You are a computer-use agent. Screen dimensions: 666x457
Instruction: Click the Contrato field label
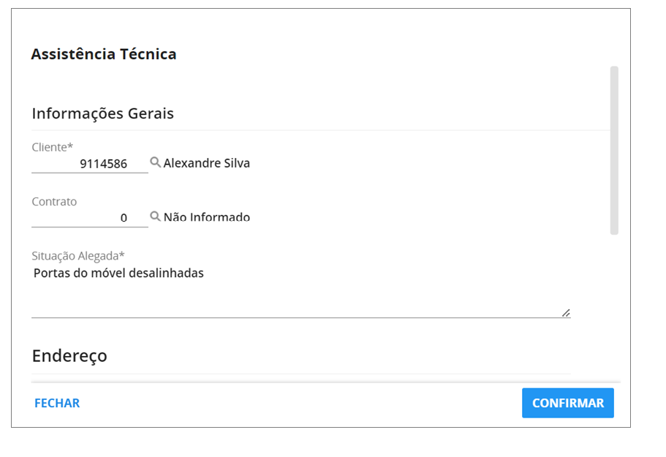click(54, 201)
